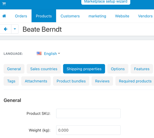Select the Shipping properties tab
Viewport: 154px width, 138px height.
pos(84,69)
